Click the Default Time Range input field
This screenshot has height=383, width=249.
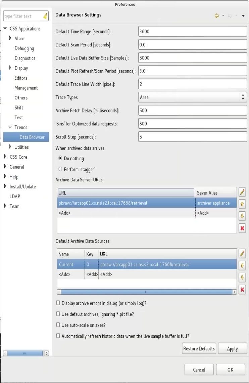pyautogui.click(x=192, y=31)
